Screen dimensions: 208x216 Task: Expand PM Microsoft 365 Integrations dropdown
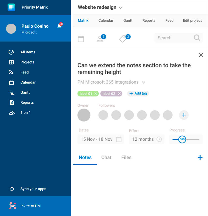[143, 82]
